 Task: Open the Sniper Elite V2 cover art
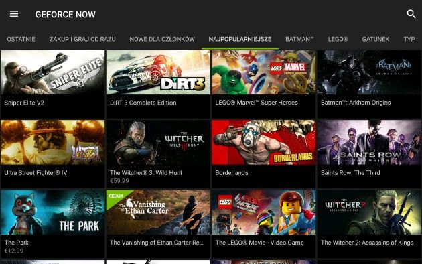coord(53,72)
